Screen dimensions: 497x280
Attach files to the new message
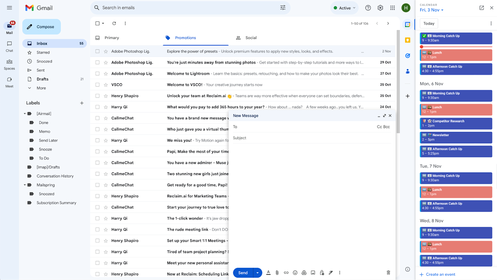[277, 273]
